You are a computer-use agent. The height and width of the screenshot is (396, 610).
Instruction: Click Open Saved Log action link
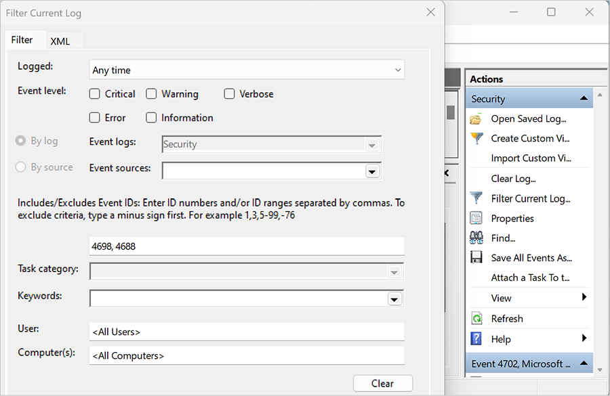[x=528, y=118]
